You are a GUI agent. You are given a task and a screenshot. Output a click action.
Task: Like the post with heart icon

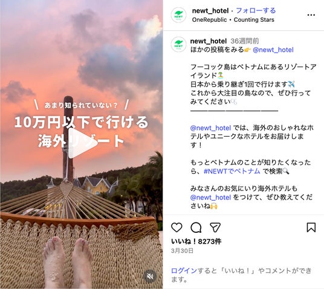tap(177, 227)
